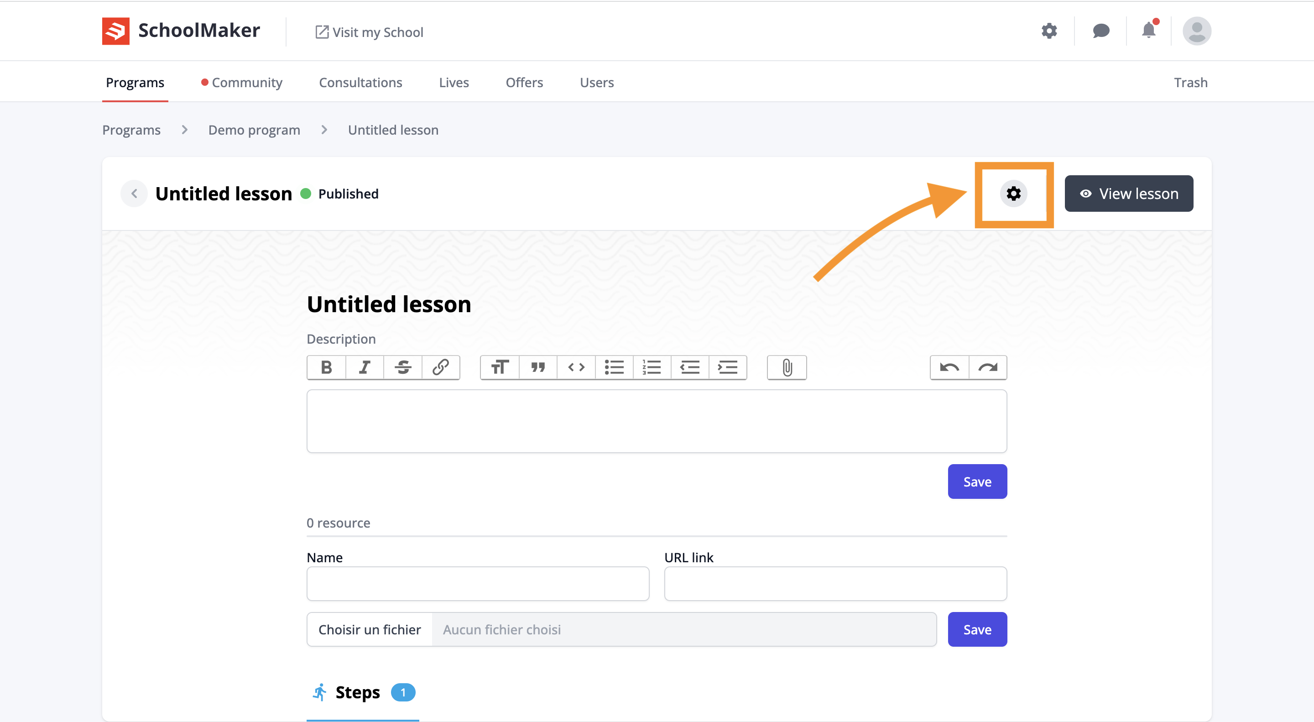1314x722 pixels.
Task: Toggle bold formatting in description editor
Action: 327,367
